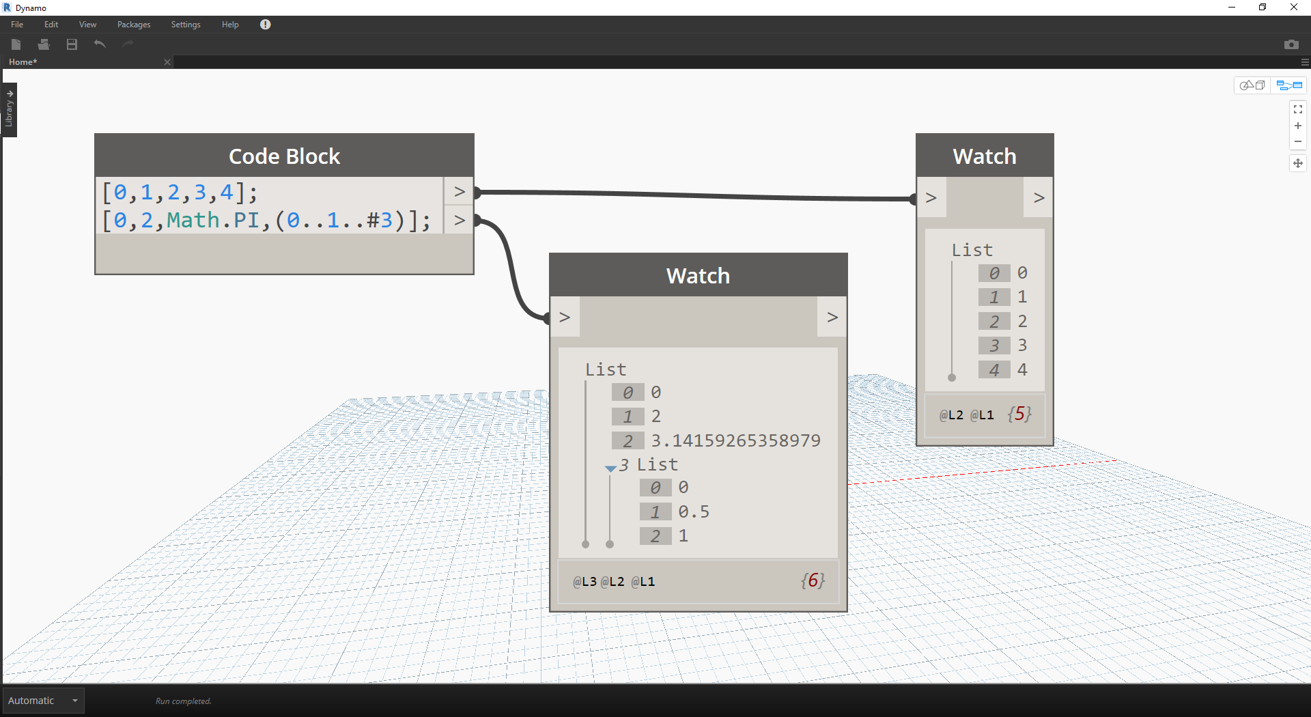Viewport: 1311px width, 717px height.
Task: Open the Packages menu
Action: pyautogui.click(x=133, y=25)
